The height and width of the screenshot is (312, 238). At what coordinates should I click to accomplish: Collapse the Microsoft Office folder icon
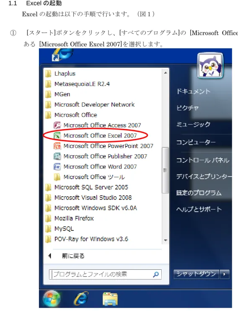pos(48,115)
